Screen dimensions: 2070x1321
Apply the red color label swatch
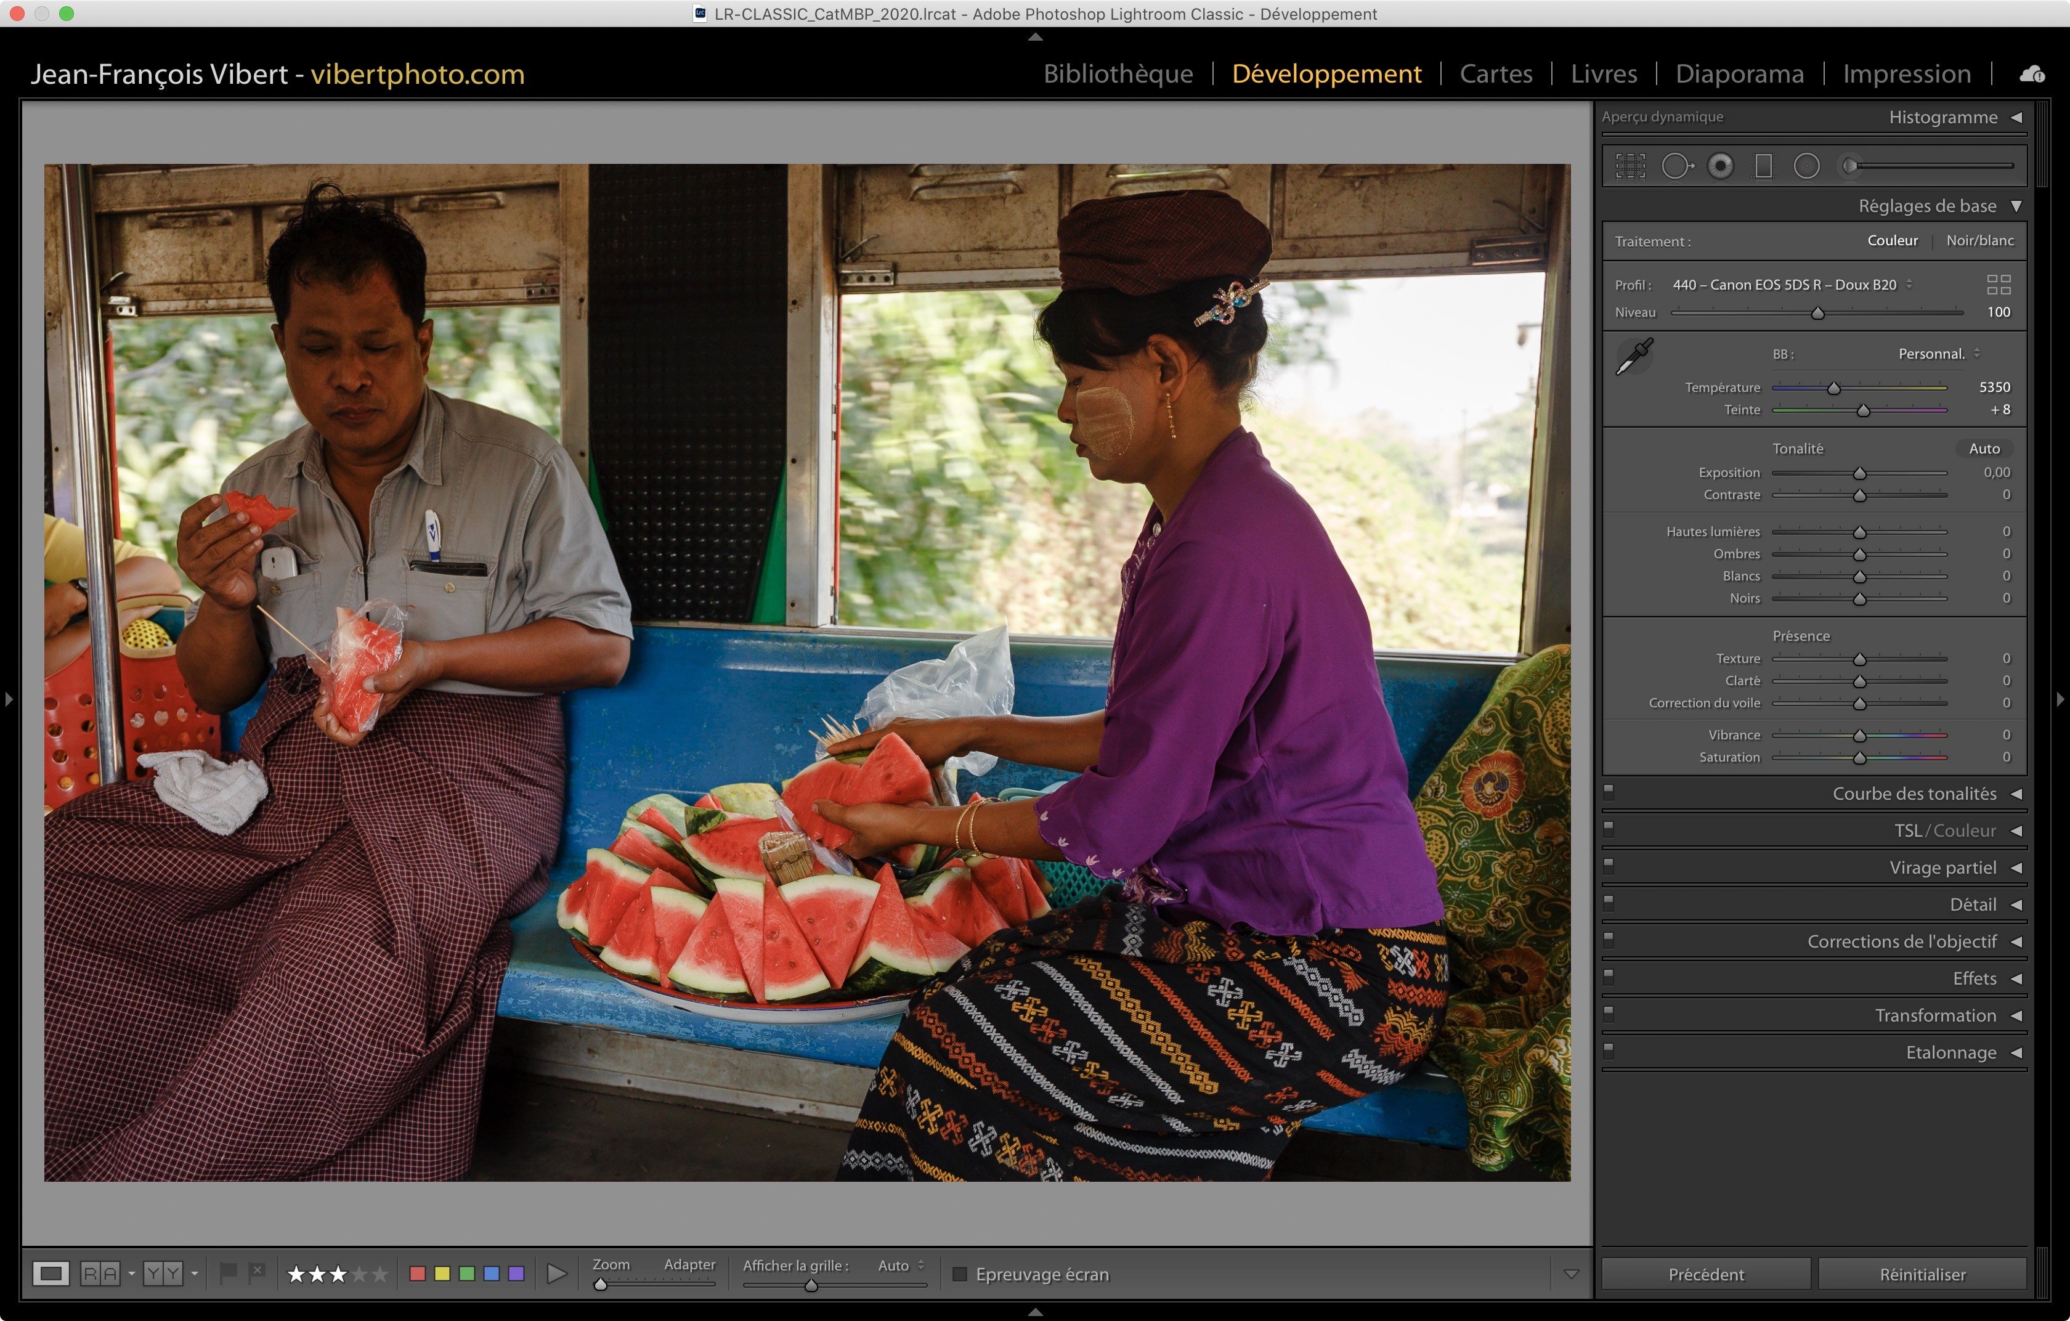tap(418, 1274)
